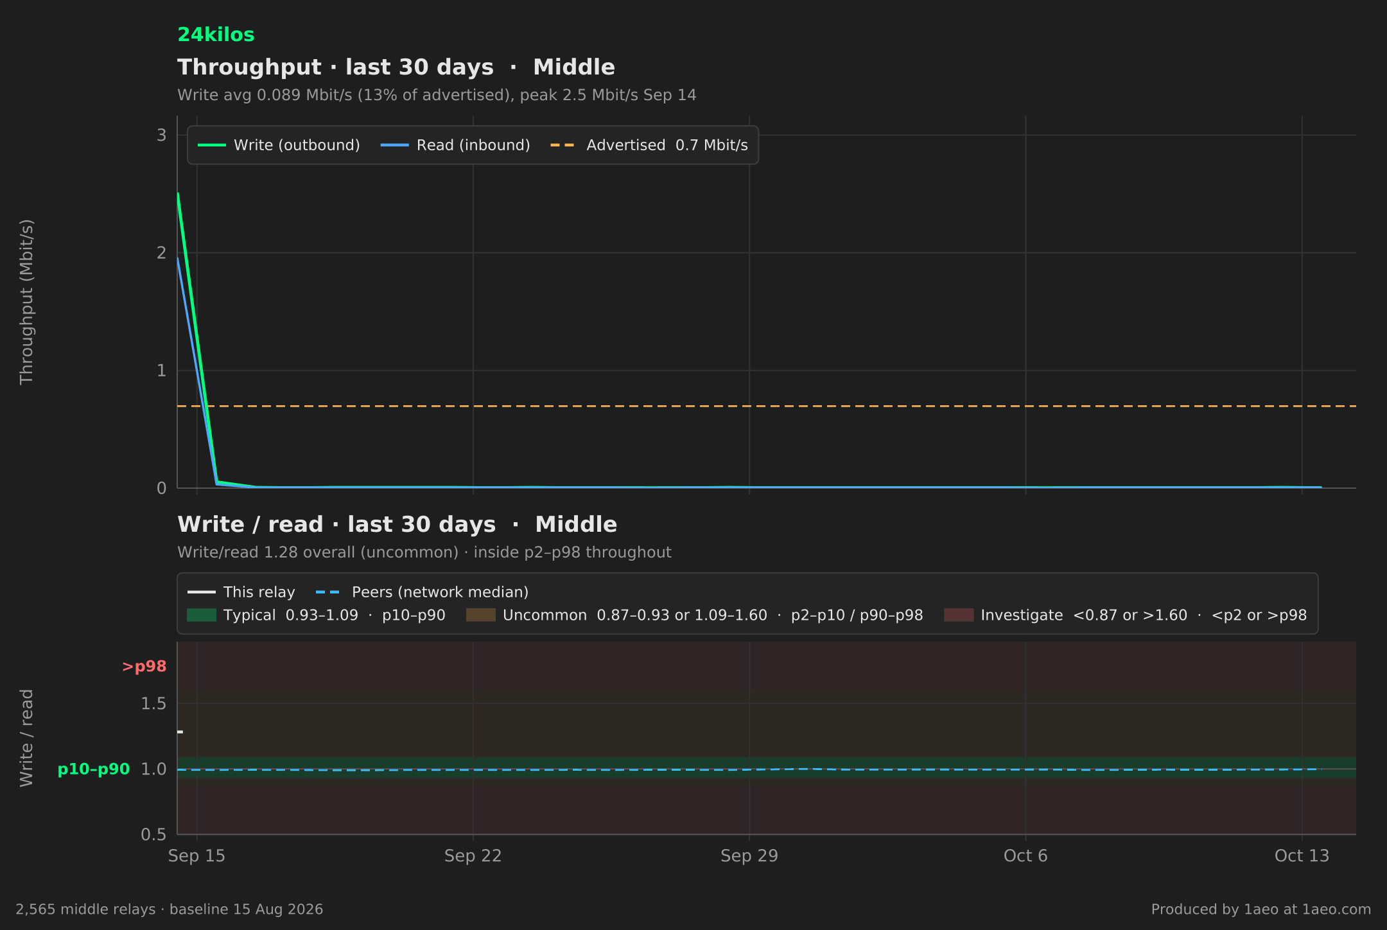Click the Typical 0.93–1.09 legend text

(x=335, y=615)
